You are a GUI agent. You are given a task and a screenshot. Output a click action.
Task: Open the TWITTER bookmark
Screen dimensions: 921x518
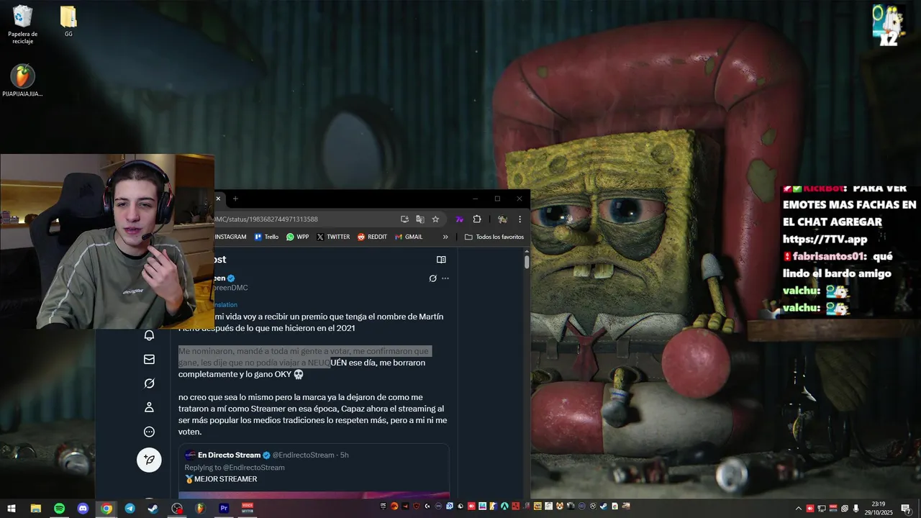(332, 237)
